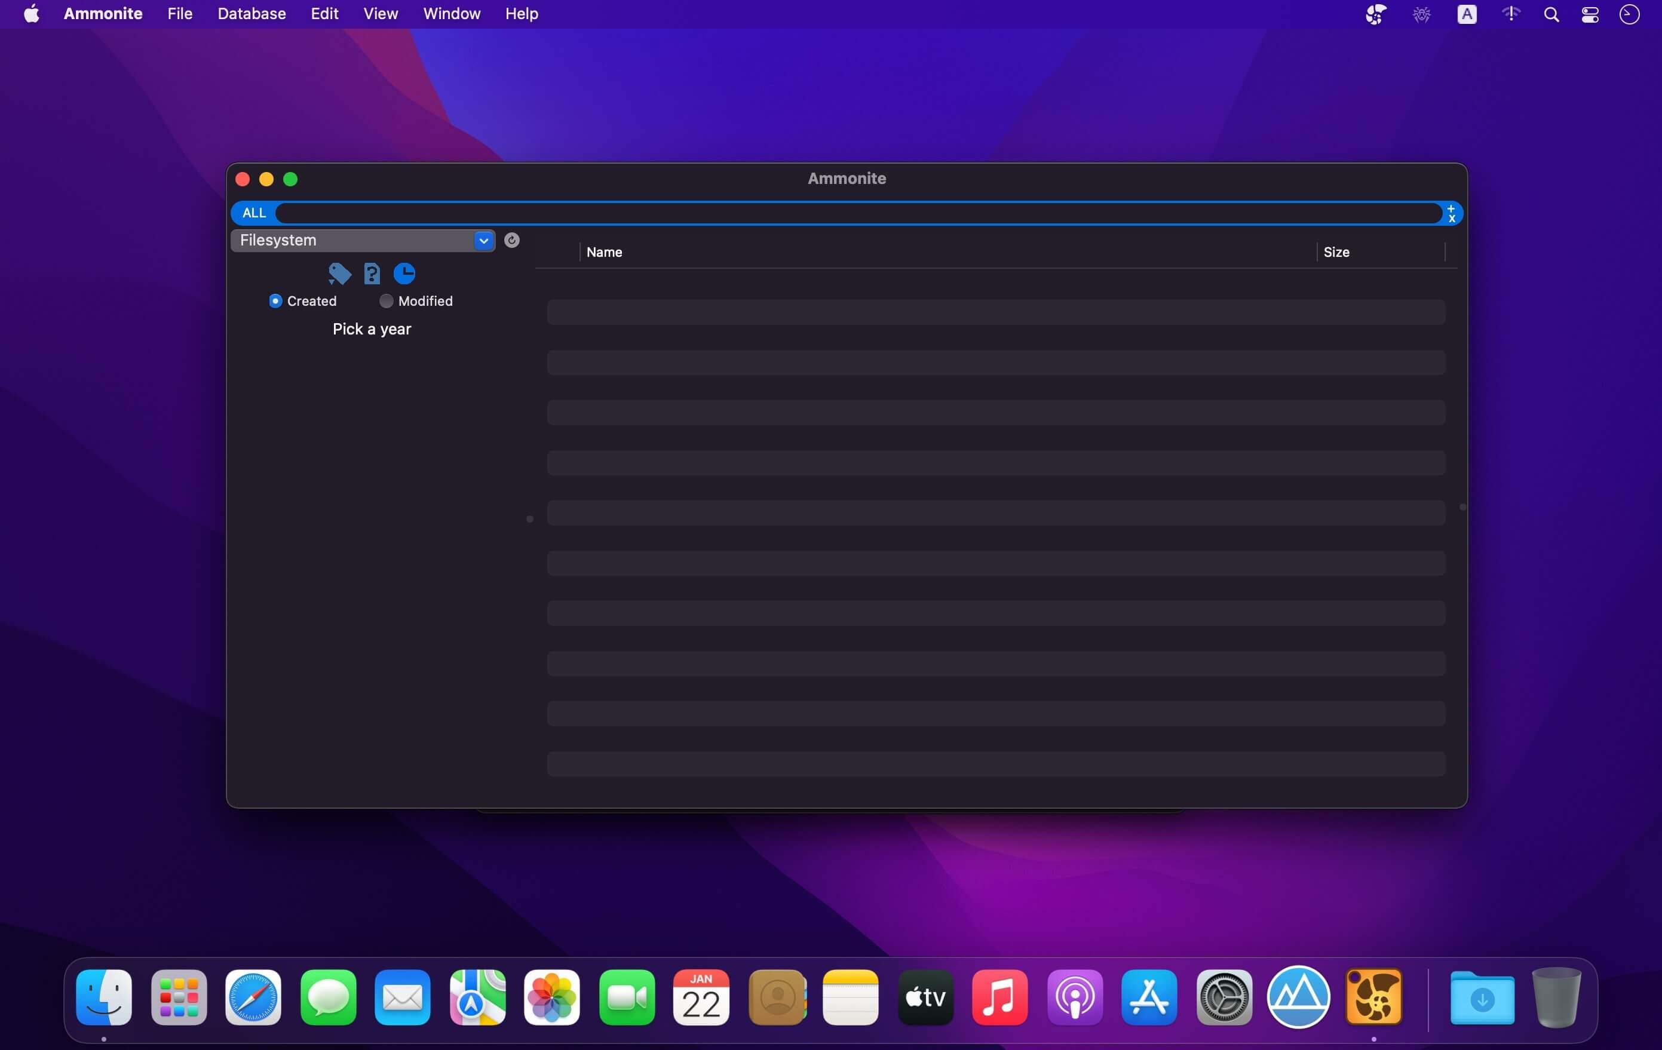Open the Downloads folder in the dock
This screenshot has width=1662, height=1050.
coord(1482,998)
